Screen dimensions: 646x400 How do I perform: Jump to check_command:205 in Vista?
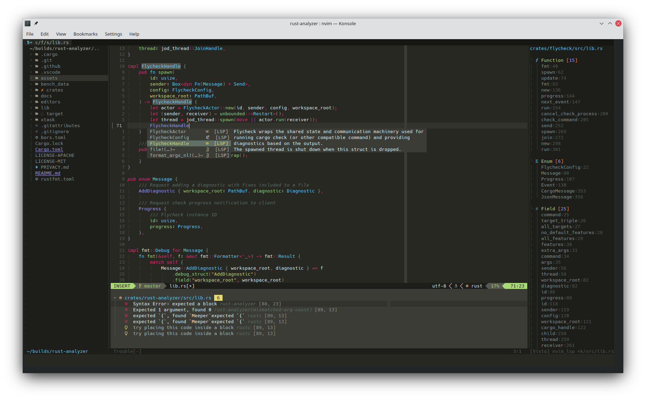pyautogui.click(x=565, y=120)
